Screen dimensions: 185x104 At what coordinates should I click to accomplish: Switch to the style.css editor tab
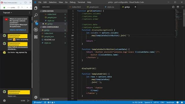(110, 7)
